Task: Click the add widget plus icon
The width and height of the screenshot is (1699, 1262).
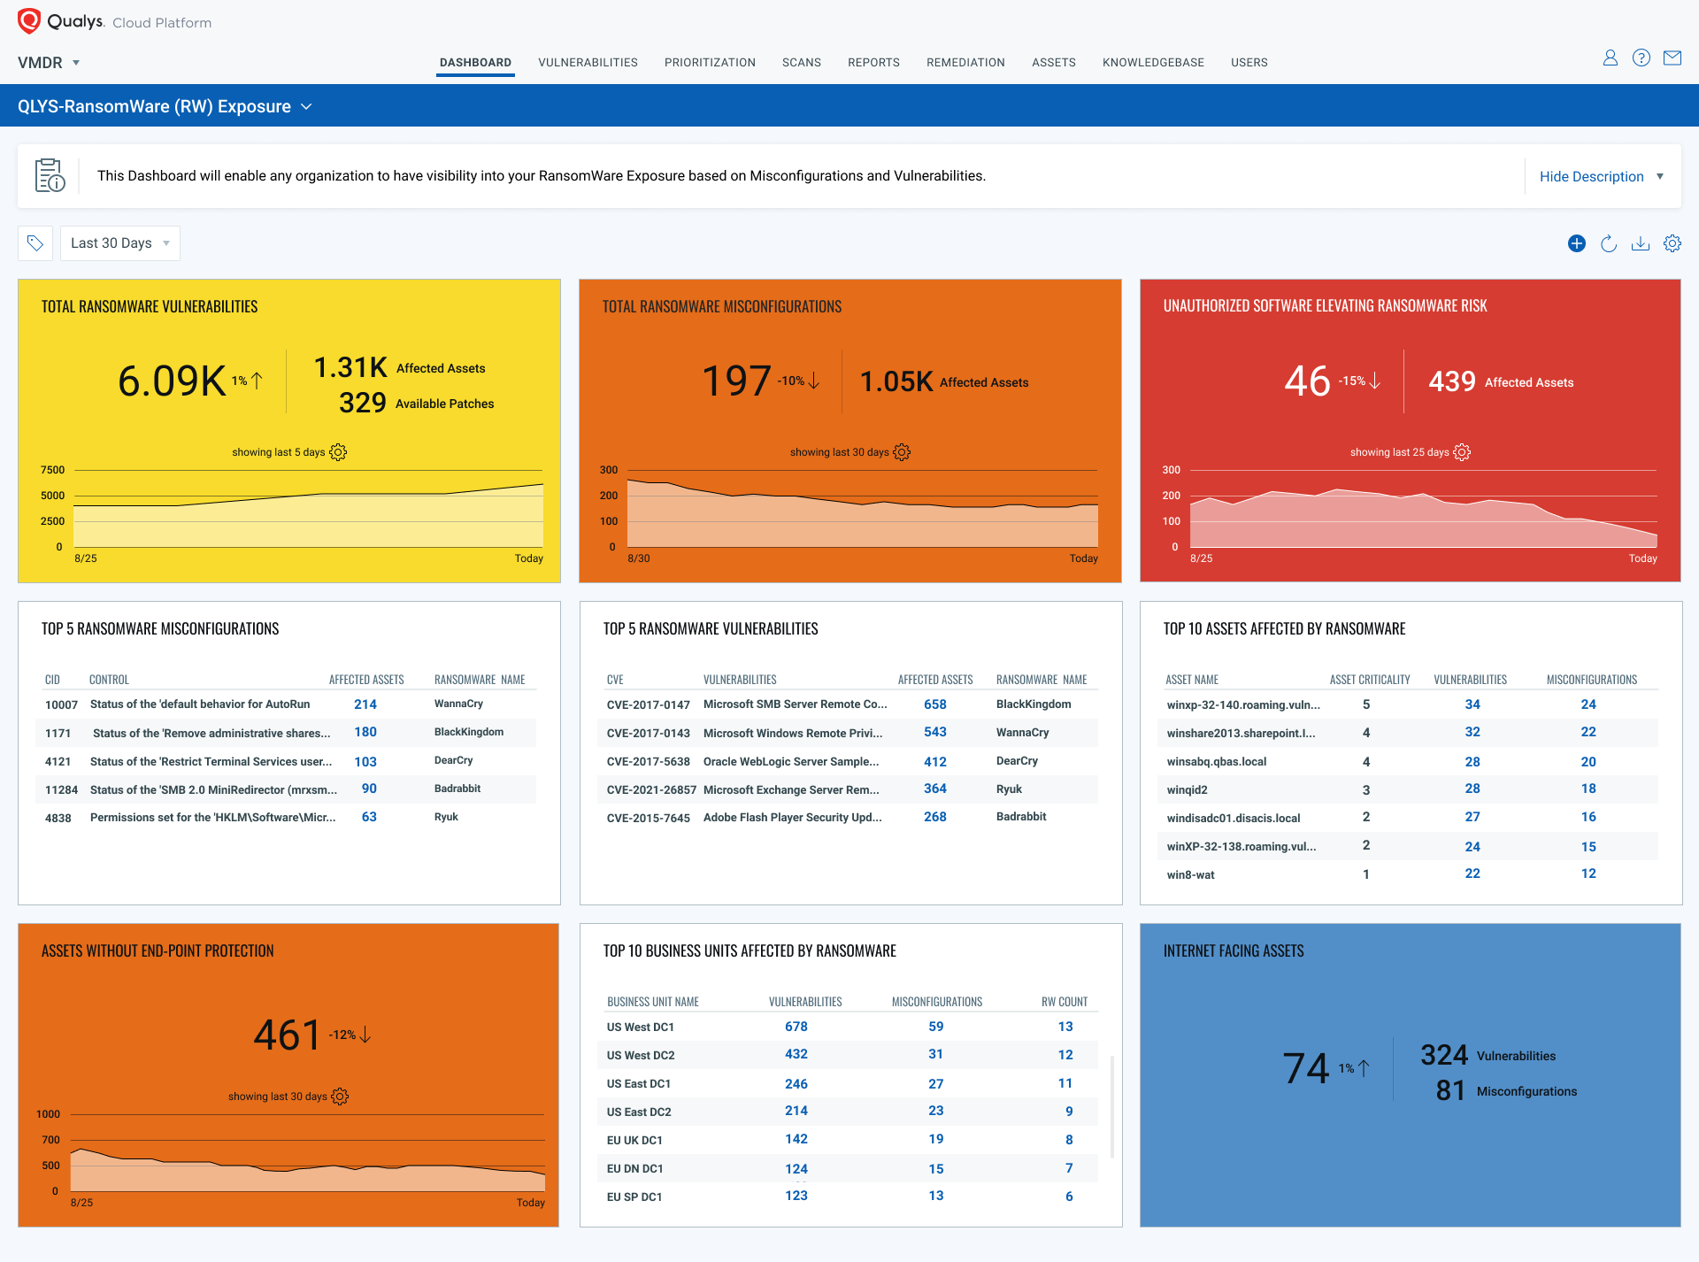Action: coord(1576,243)
